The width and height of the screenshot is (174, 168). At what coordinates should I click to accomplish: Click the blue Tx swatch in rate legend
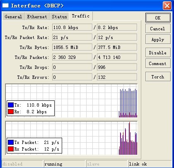(x=11, y=105)
